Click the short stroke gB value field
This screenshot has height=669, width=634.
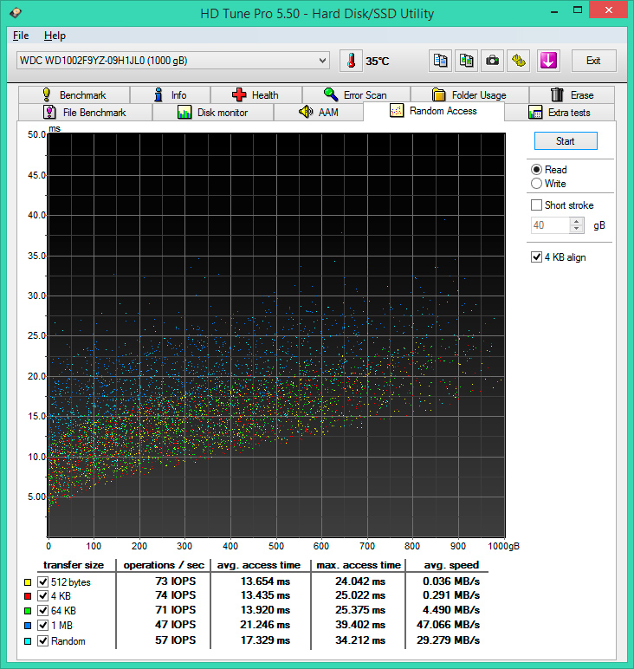click(549, 225)
